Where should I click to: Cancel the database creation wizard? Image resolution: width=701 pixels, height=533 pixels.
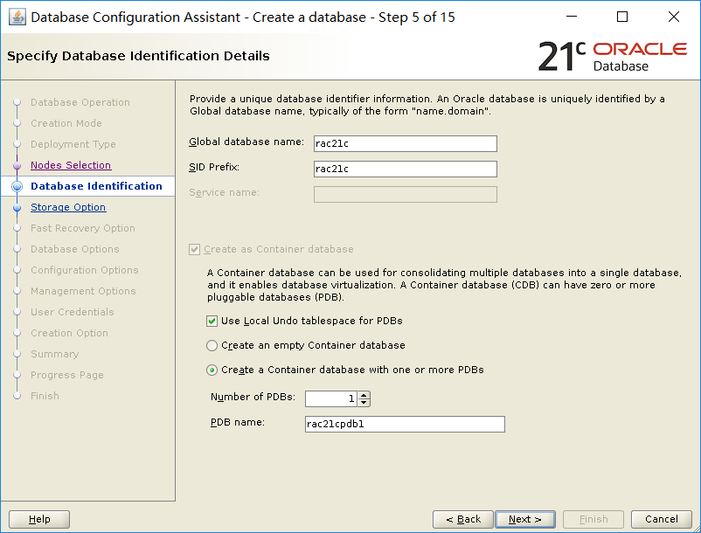tap(661, 519)
